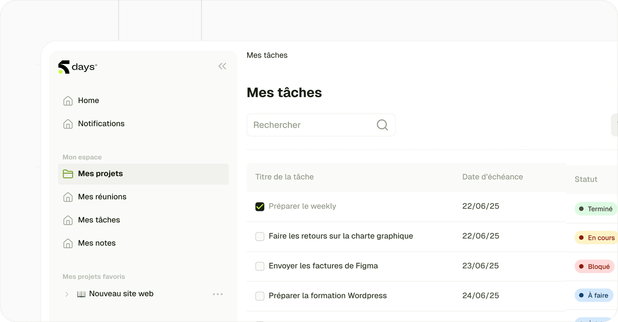Click the Bloqué status badge

click(595, 267)
